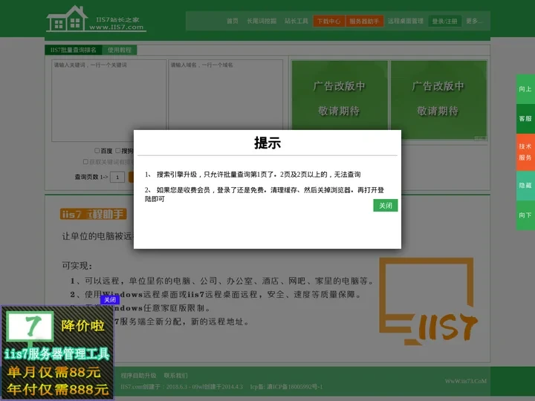Open 程序自助升级 footer link
This screenshot has width=535, height=401.
pyautogui.click(x=138, y=376)
